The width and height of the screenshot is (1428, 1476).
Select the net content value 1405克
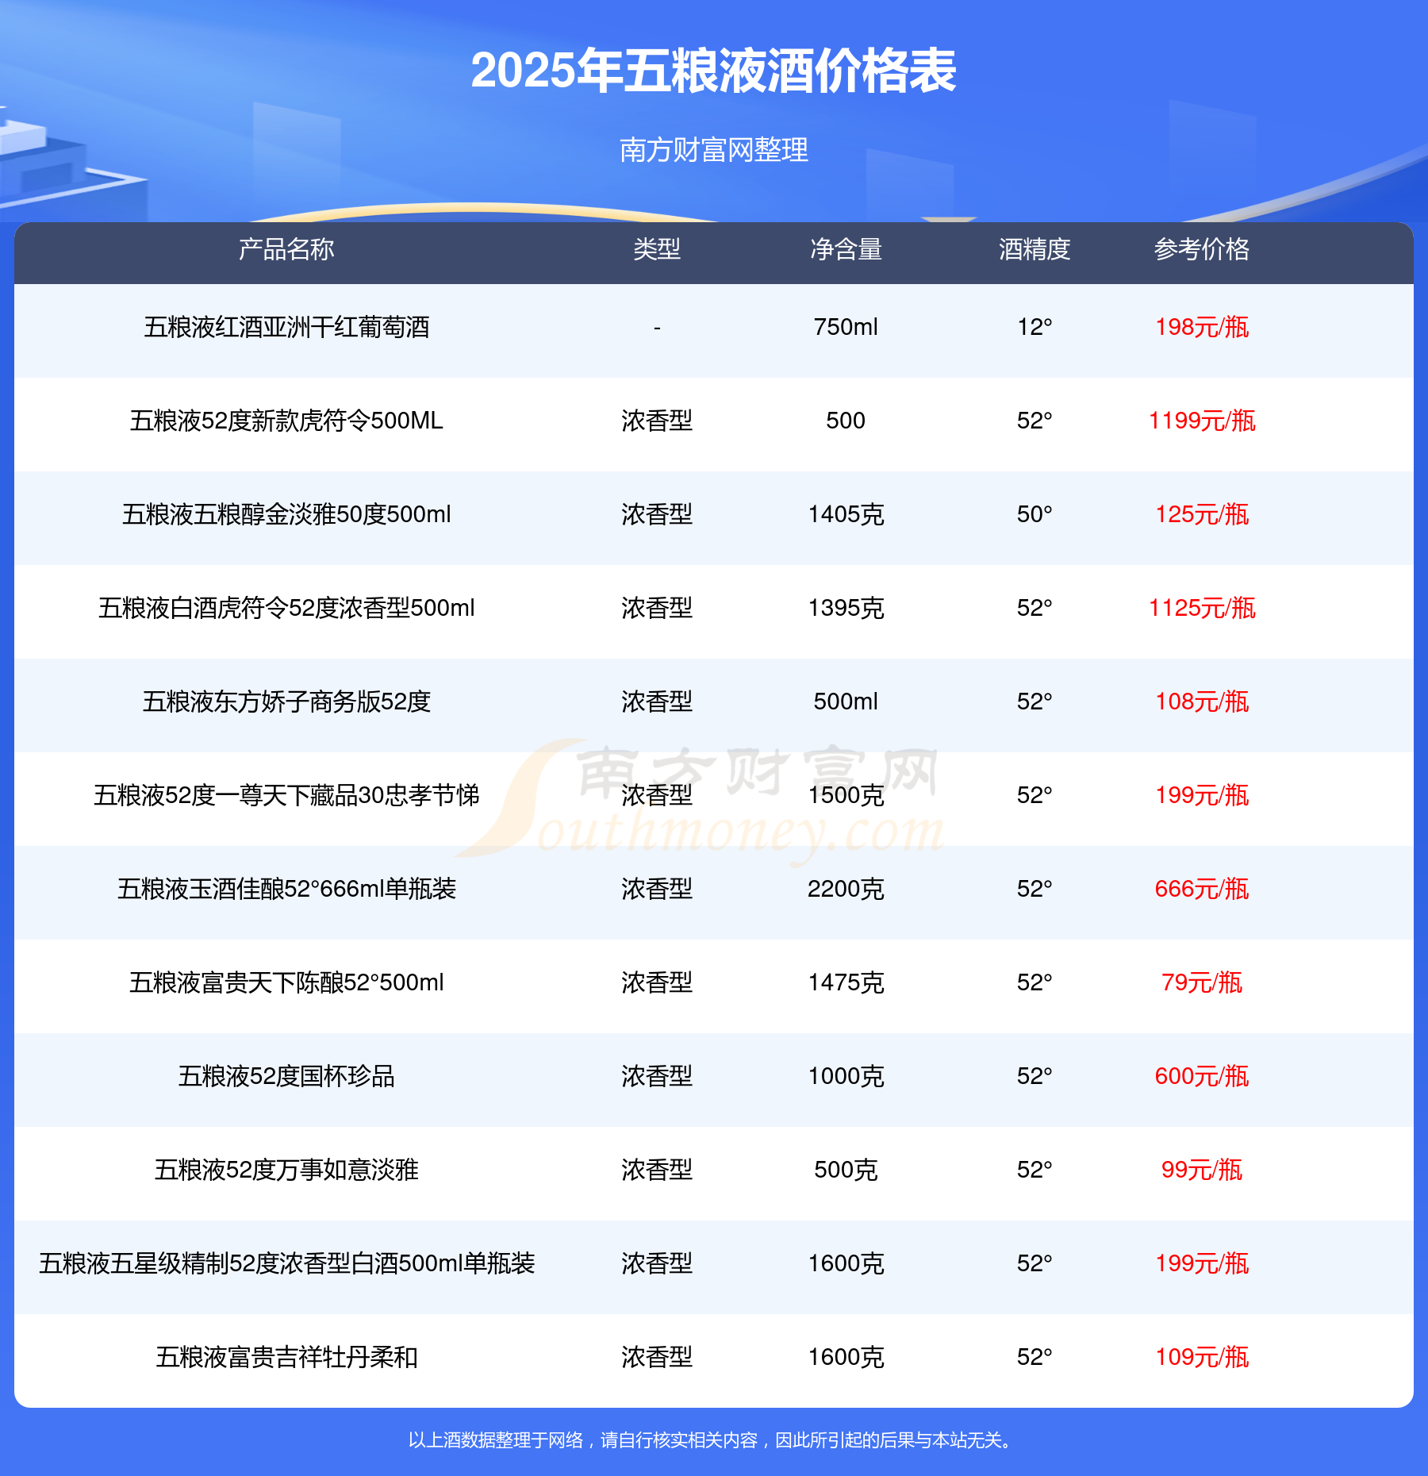846,514
